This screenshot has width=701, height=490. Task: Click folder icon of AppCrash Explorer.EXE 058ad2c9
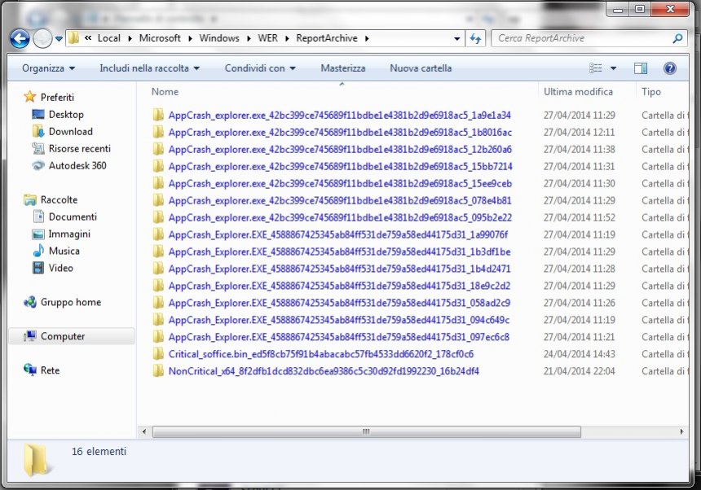pyautogui.click(x=158, y=303)
